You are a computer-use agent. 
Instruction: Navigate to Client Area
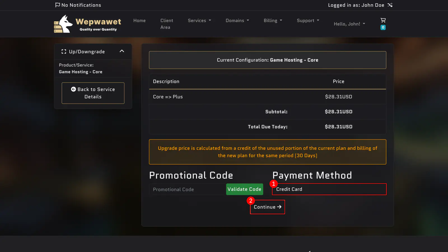(166, 24)
